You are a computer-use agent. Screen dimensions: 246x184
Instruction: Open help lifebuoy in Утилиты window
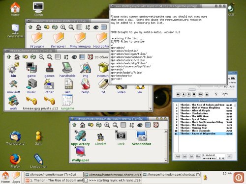pos(156,125)
